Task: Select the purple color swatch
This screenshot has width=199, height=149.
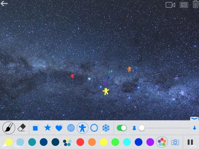Action: (x=150, y=142)
